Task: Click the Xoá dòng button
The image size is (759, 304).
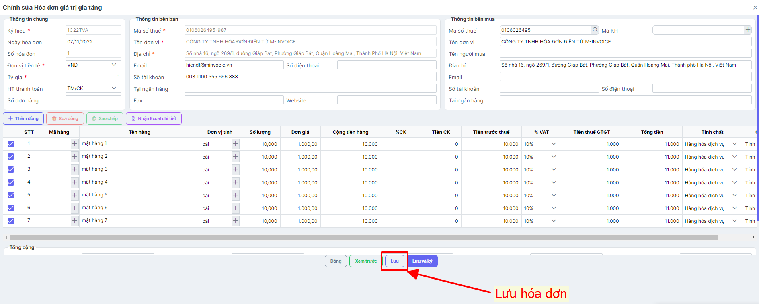Action: click(65, 118)
